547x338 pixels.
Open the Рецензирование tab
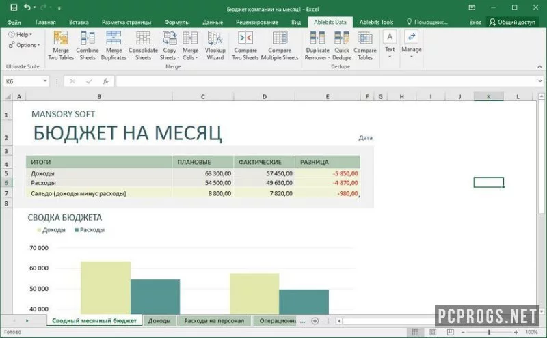coord(257,22)
